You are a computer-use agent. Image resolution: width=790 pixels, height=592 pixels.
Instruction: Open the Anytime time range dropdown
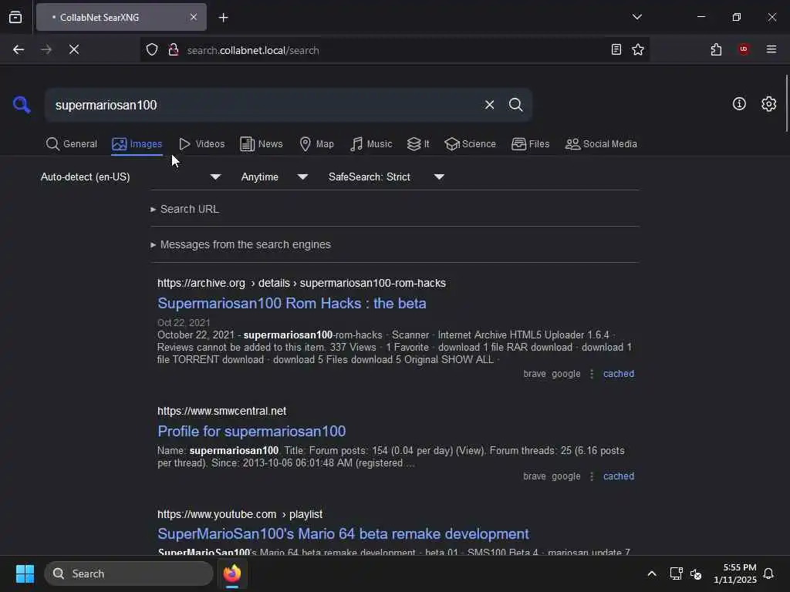coord(274,177)
